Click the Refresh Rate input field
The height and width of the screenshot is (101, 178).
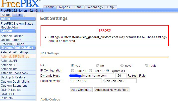[121, 76]
